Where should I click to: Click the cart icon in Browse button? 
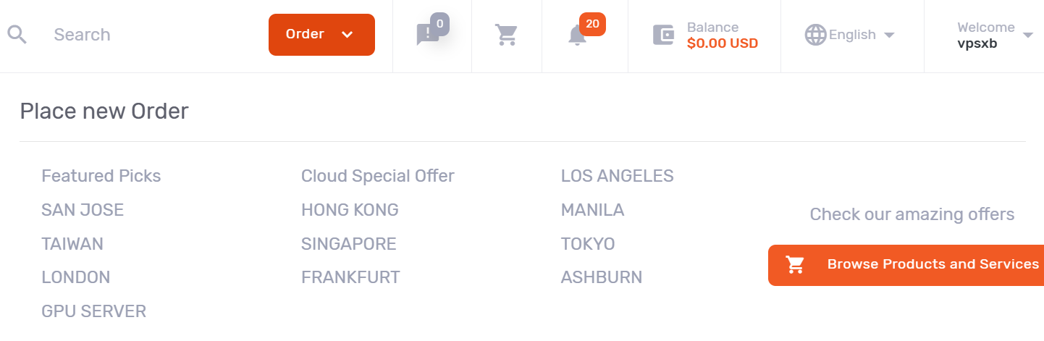pyautogui.click(x=796, y=265)
